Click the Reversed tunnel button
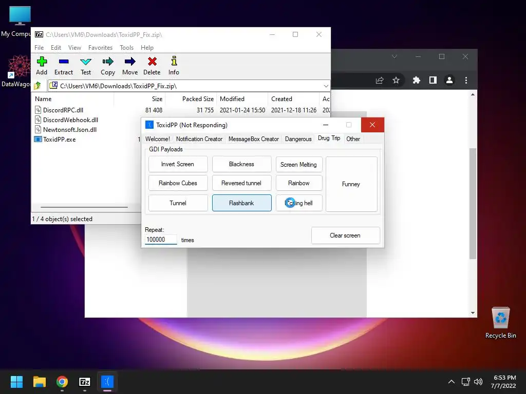The height and width of the screenshot is (394, 526). [241, 183]
